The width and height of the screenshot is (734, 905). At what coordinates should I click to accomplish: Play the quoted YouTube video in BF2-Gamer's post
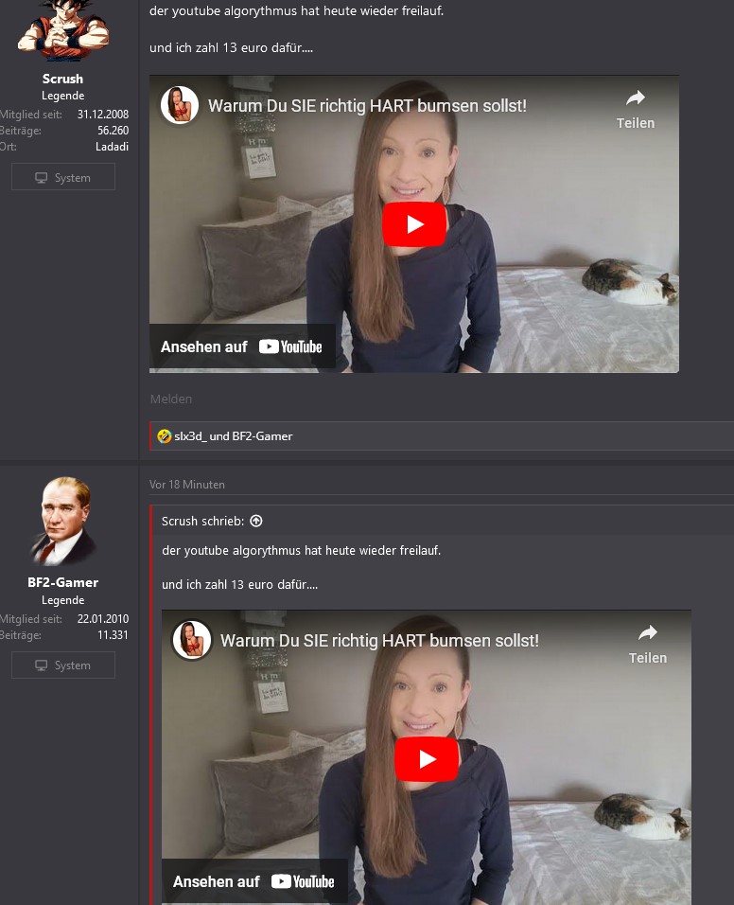pyautogui.click(x=427, y=759)
